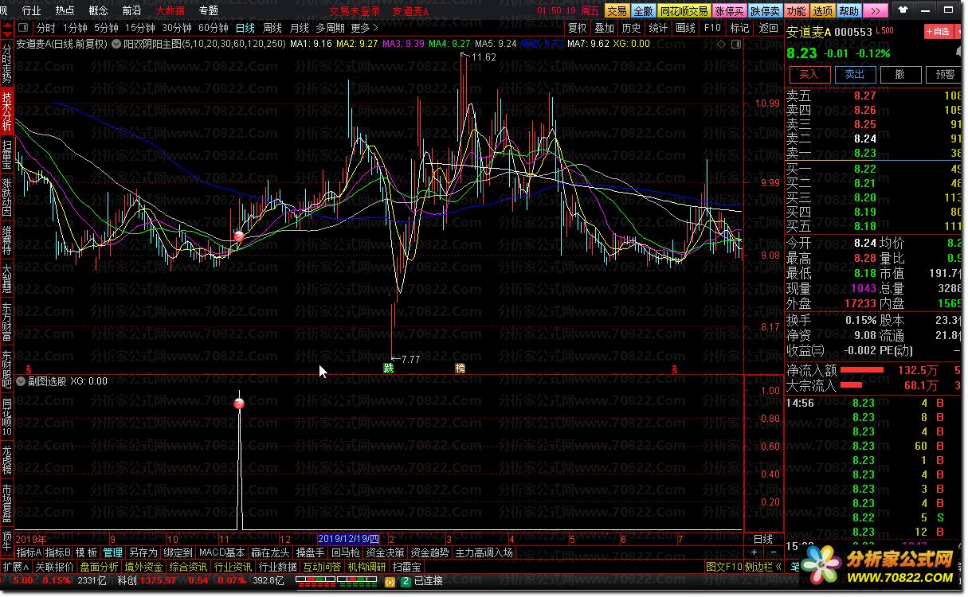Click the pink >> expand button
The width and height of the screenshot is (968, 597).
pos(876,10)
